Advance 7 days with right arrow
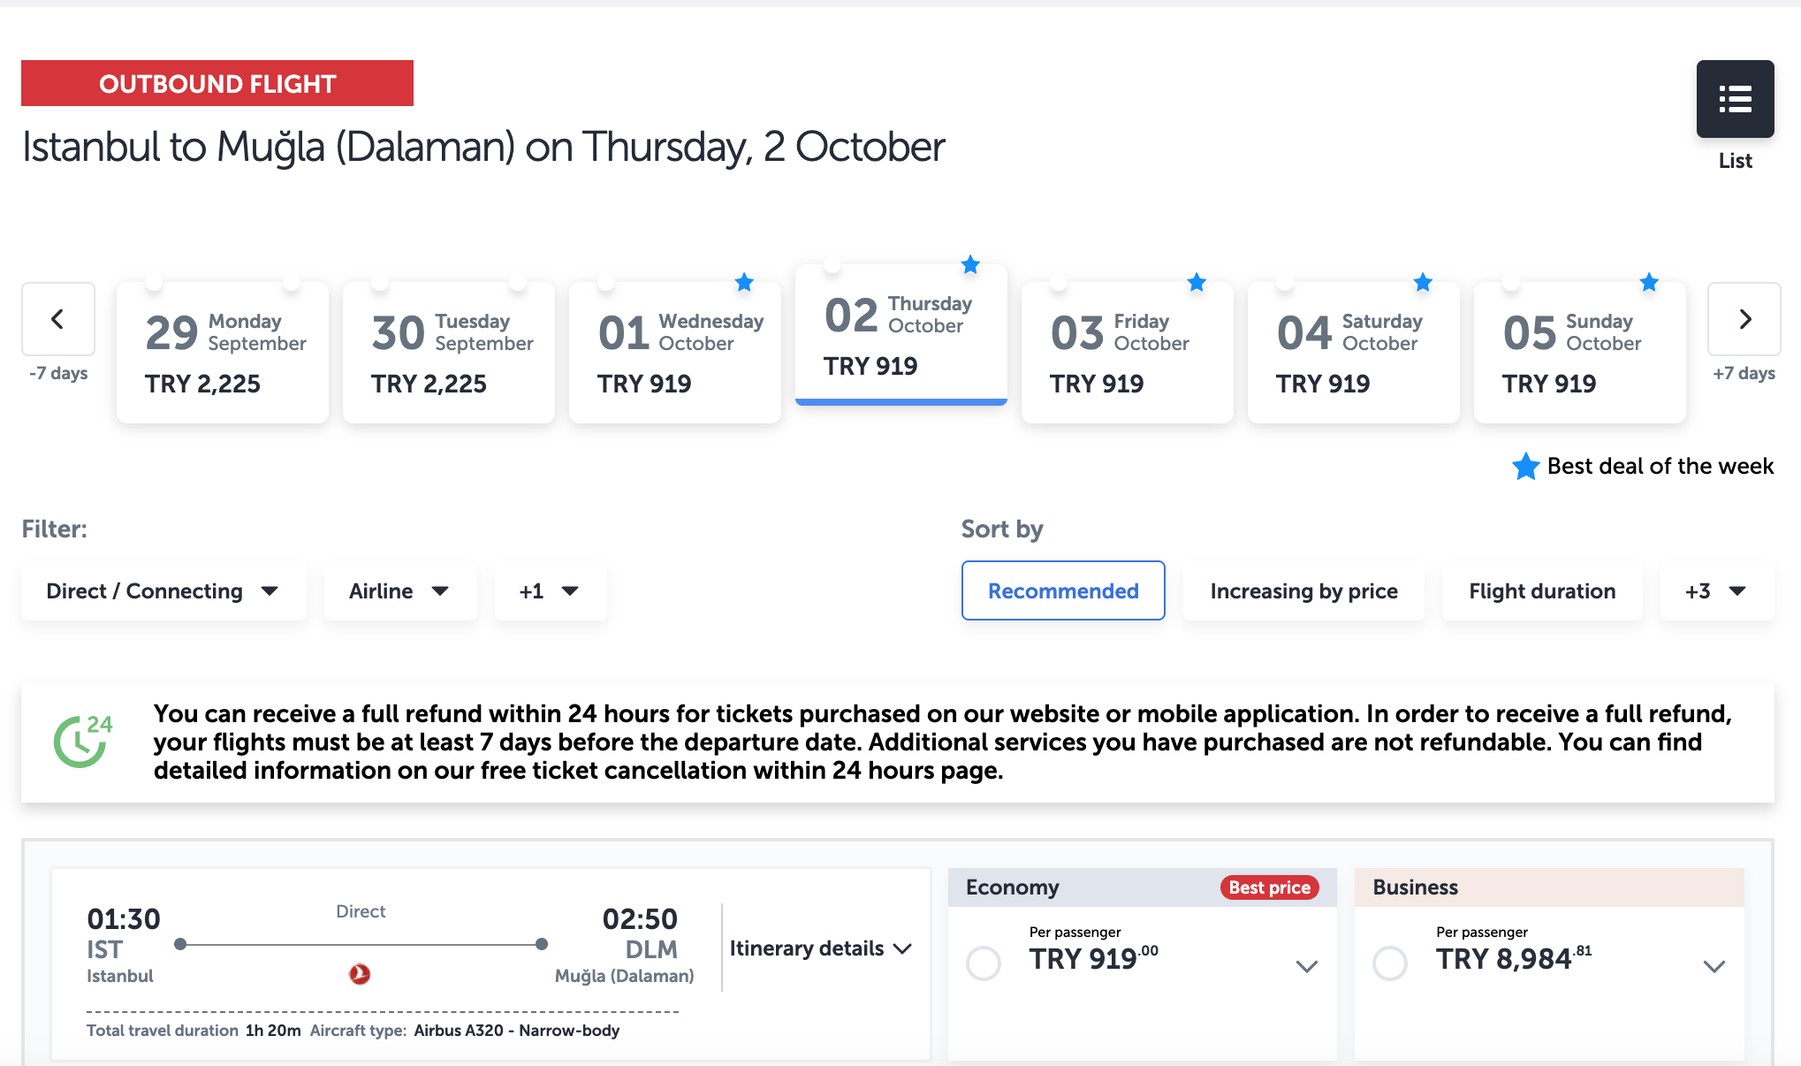The height and width of the screenshot is (1066, 1801). (1744, 319)
